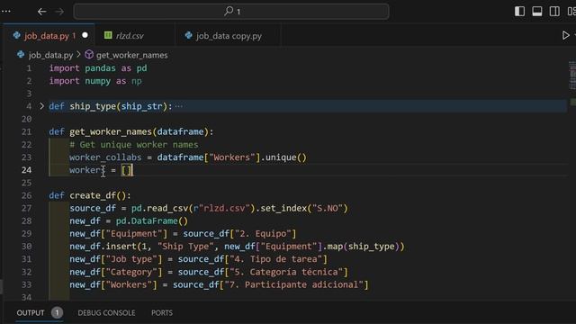Click 'new_df = pd.DataFrame()' line
Image resolution: width=576 pixels, height=324 pixels.
(129, 220)
